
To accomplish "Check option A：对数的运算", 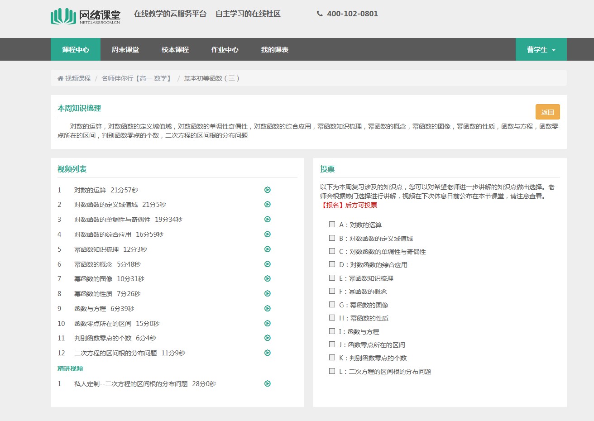I will click(332, 225).
